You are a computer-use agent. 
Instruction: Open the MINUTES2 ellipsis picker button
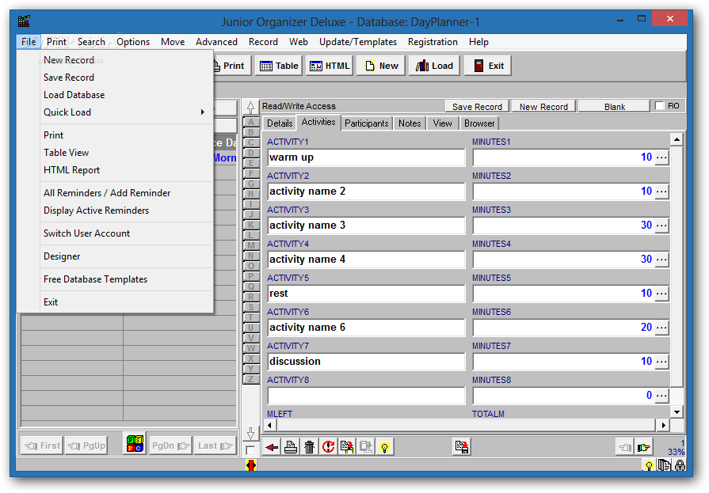pyautogui.click(x=661, y=192)
